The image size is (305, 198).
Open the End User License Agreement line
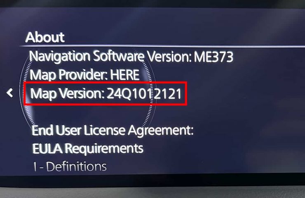pos(113,130)
